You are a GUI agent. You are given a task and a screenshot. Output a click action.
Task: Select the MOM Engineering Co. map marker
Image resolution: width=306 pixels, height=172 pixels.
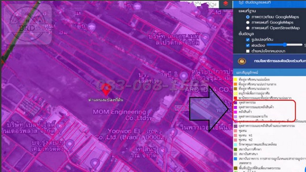point(150,112)
